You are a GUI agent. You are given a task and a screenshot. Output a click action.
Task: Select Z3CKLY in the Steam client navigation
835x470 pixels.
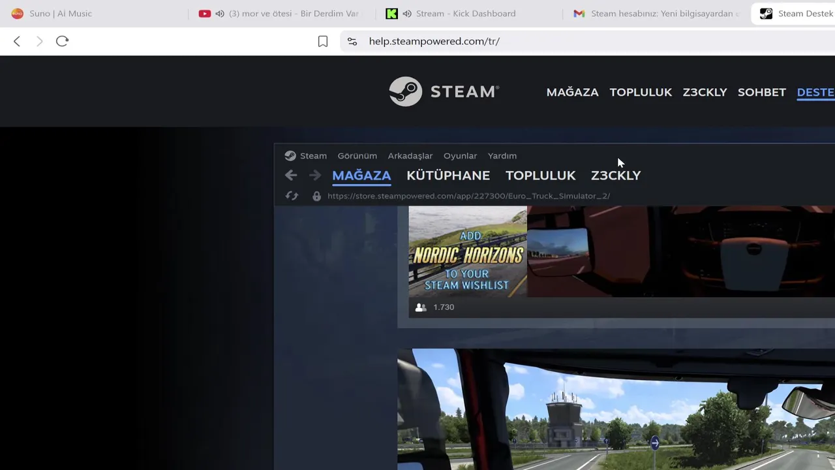pos(616,175)
